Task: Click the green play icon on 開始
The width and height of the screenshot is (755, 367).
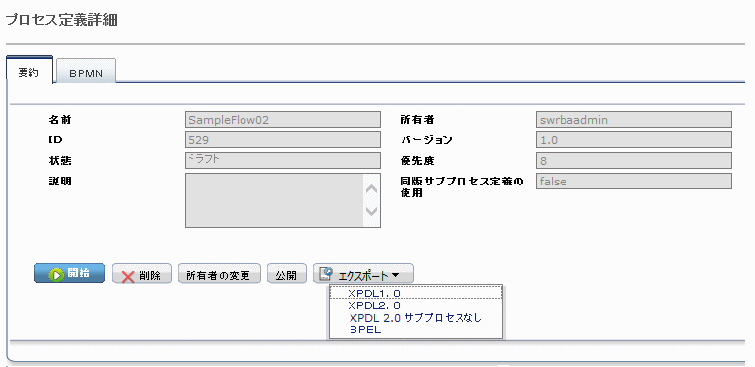Action: [56, 274]
